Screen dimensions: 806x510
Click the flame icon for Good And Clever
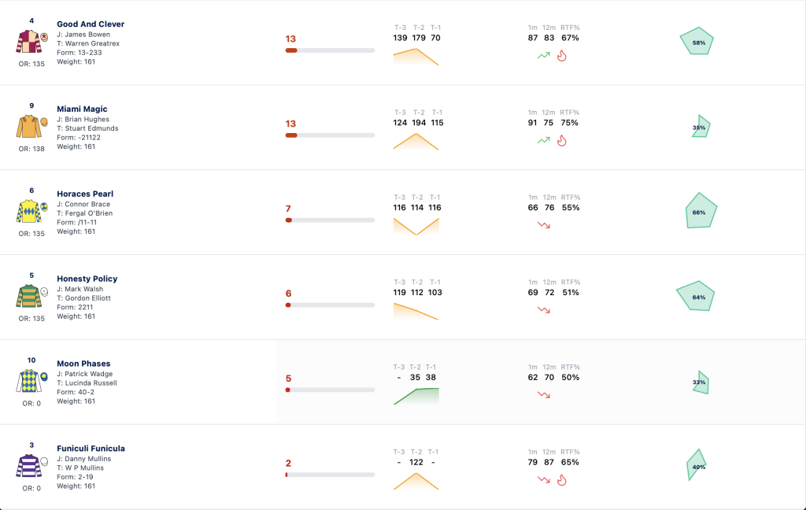(x=562, y=56)
